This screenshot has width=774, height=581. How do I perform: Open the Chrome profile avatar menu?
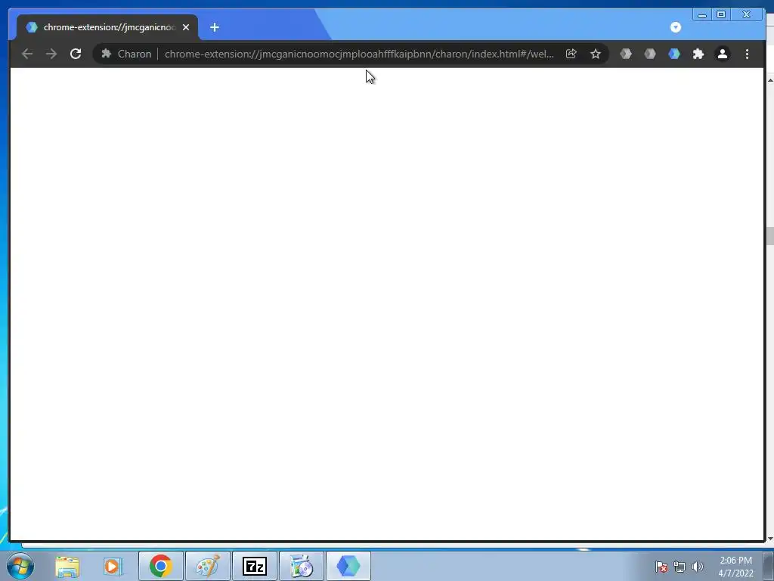(x=722, y=54)
